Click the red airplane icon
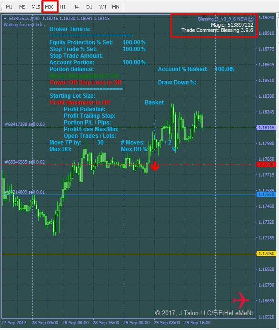The height and width of the screenshot is (330, 279). pos(240,300)
